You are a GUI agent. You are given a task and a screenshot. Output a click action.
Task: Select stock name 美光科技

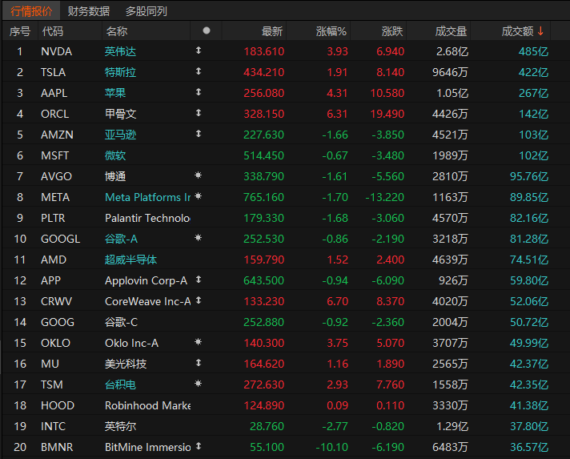[126, 364]
